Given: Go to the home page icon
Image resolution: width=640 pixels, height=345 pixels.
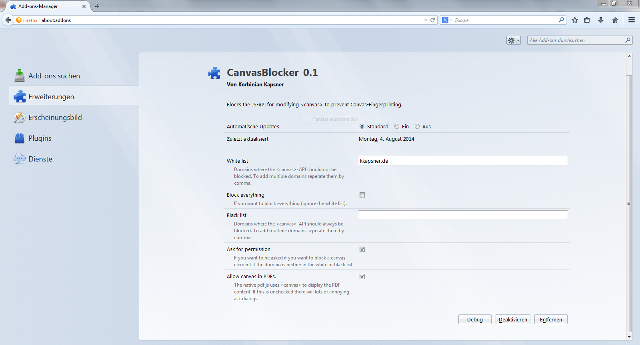Looking at the screenshot, I should click(x=615, y=20).
